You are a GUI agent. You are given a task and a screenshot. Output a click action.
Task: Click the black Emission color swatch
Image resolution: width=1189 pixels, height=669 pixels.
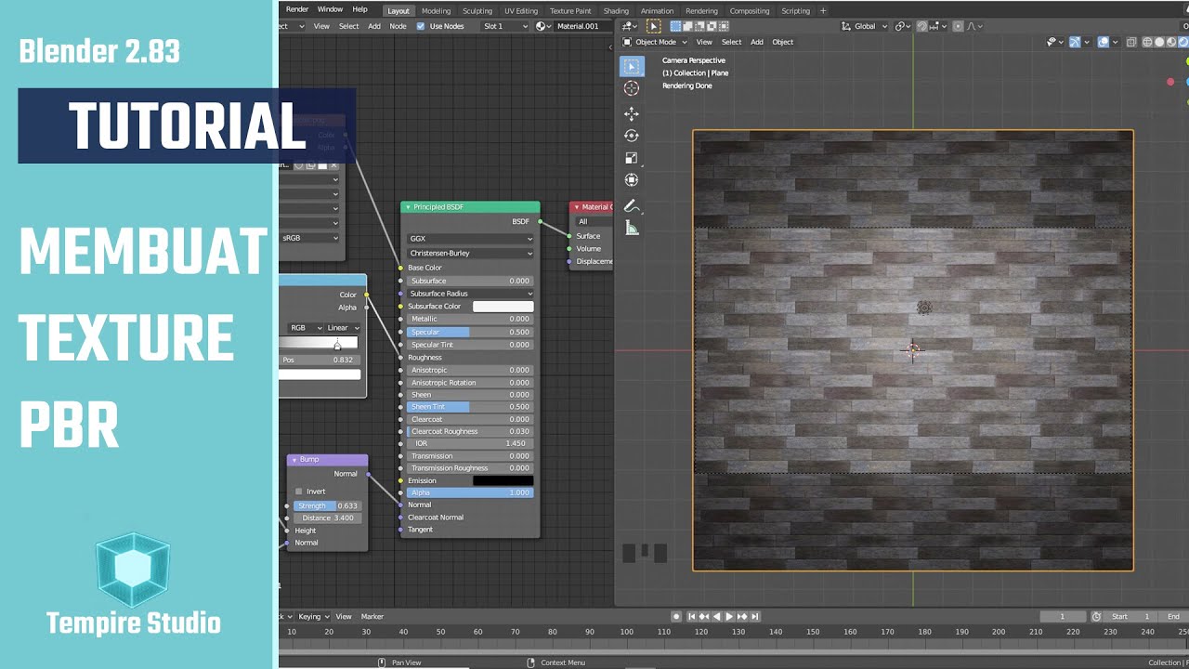503,480
